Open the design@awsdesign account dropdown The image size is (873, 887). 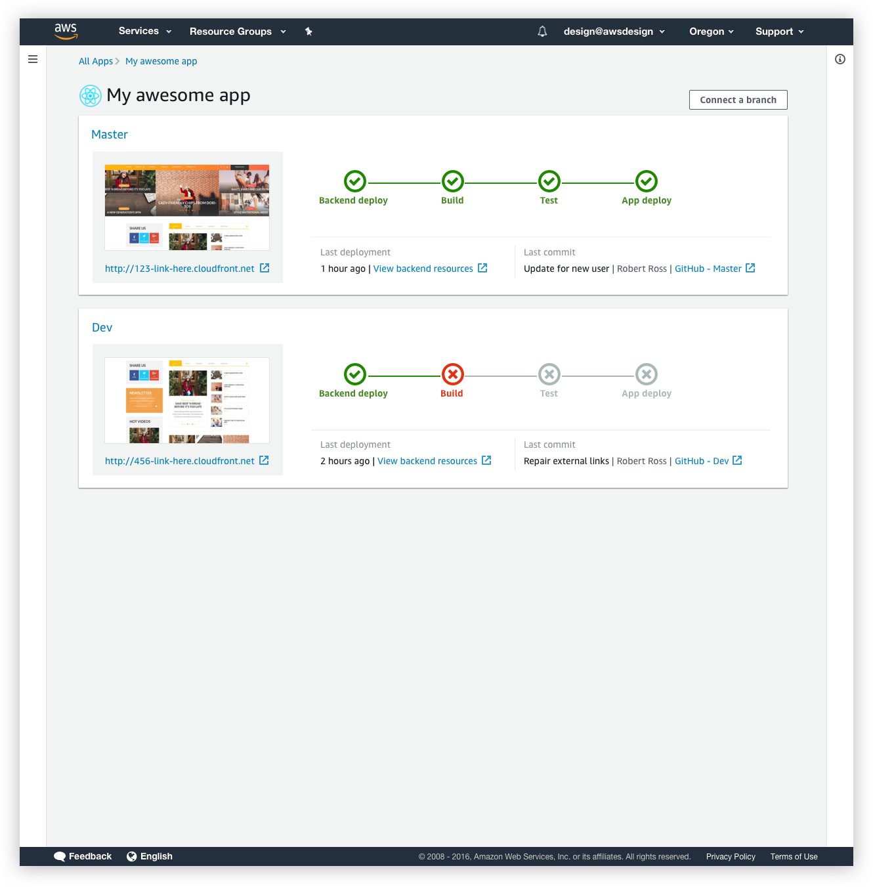pos(614,32)
